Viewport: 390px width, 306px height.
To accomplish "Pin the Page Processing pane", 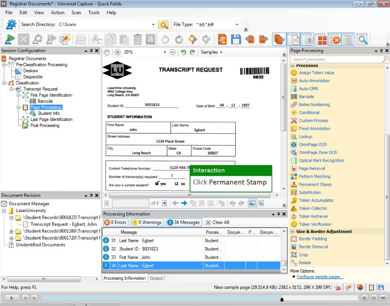I will coord(381,51).
